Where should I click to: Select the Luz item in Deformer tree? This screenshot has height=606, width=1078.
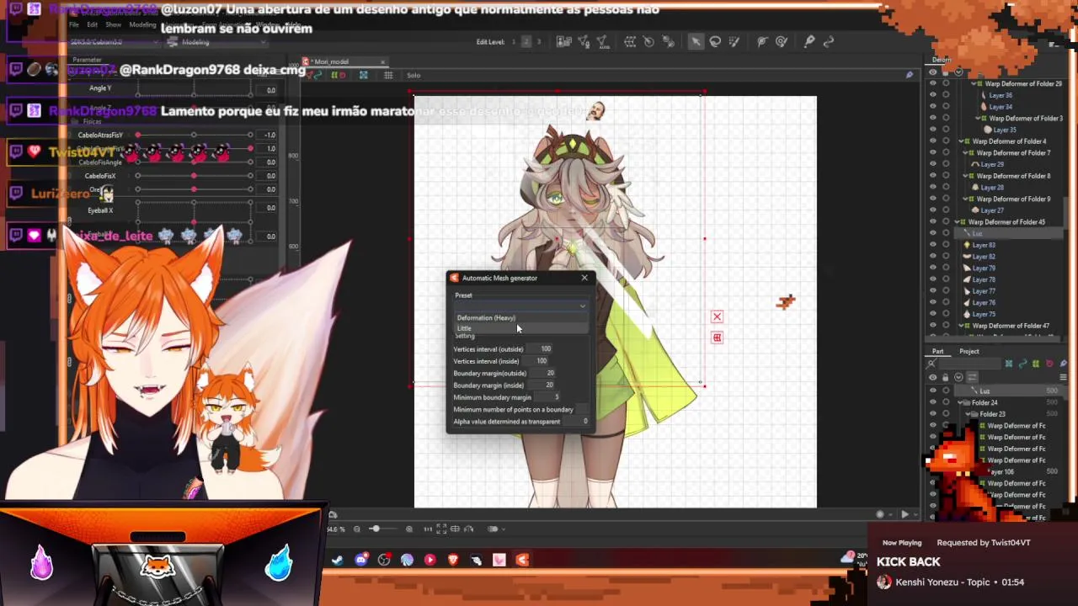tap(978, 234)
